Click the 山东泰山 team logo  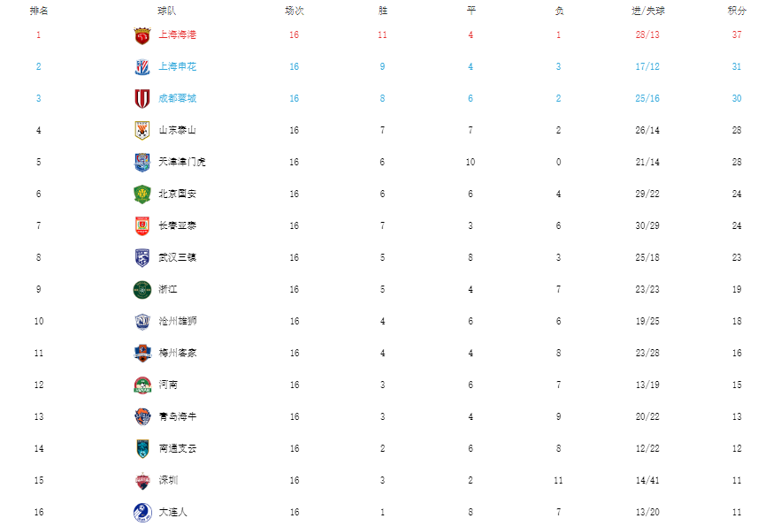tap(142, 131)
